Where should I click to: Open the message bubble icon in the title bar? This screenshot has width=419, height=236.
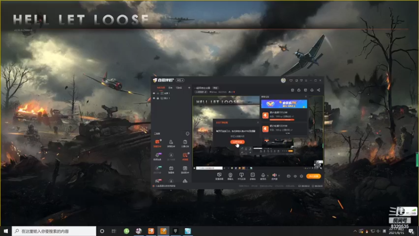291,80
